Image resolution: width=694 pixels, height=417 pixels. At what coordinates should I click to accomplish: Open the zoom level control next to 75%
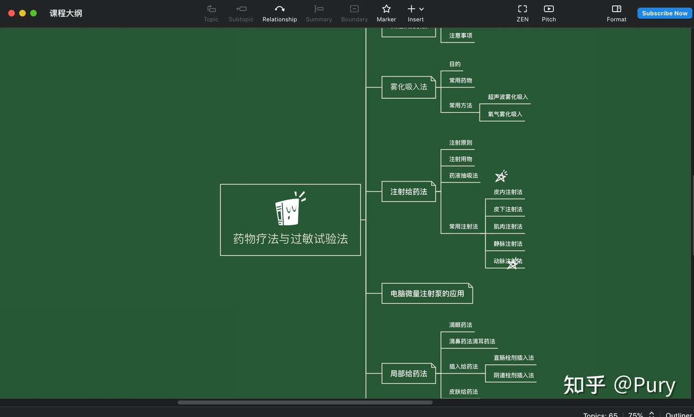click(x=651, y=414)
